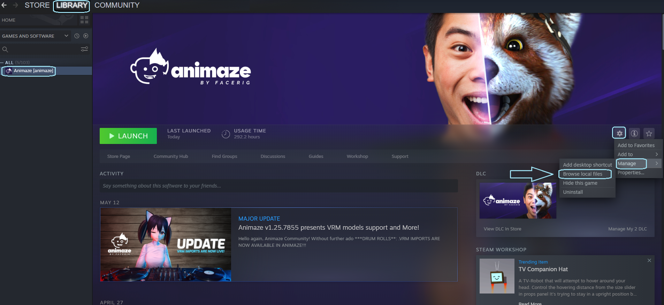Screen dimensions: 664x305
Task: Click Read More on workshop item
Action: (x=530, y=303)
